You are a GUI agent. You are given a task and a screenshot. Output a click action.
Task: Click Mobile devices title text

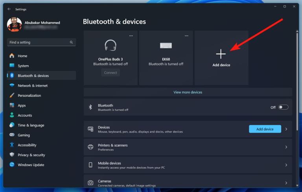point(109,163)
